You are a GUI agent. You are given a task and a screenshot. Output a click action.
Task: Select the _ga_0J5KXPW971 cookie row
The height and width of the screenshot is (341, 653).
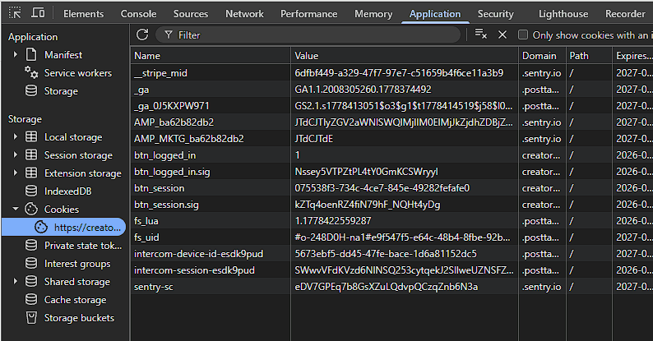(x=391, y=106)
